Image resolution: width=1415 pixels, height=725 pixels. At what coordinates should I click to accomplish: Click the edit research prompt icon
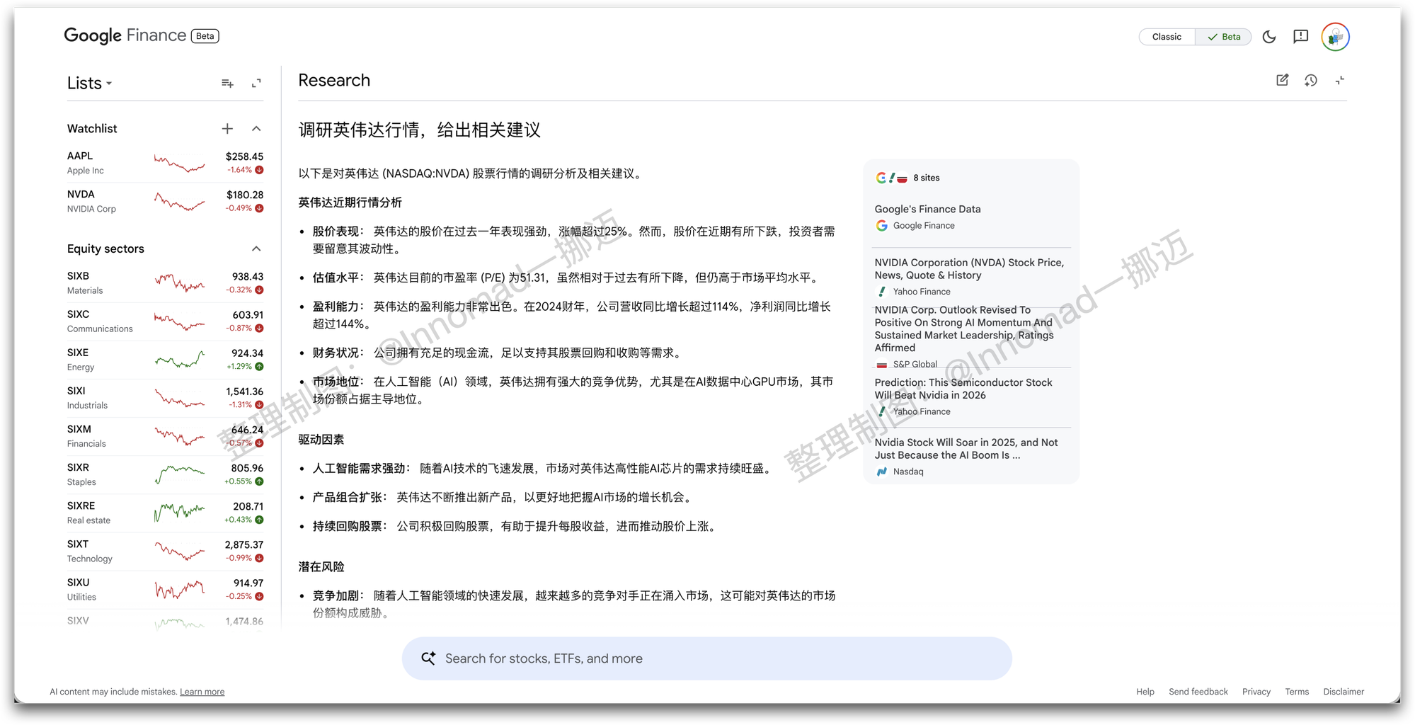1282,80
